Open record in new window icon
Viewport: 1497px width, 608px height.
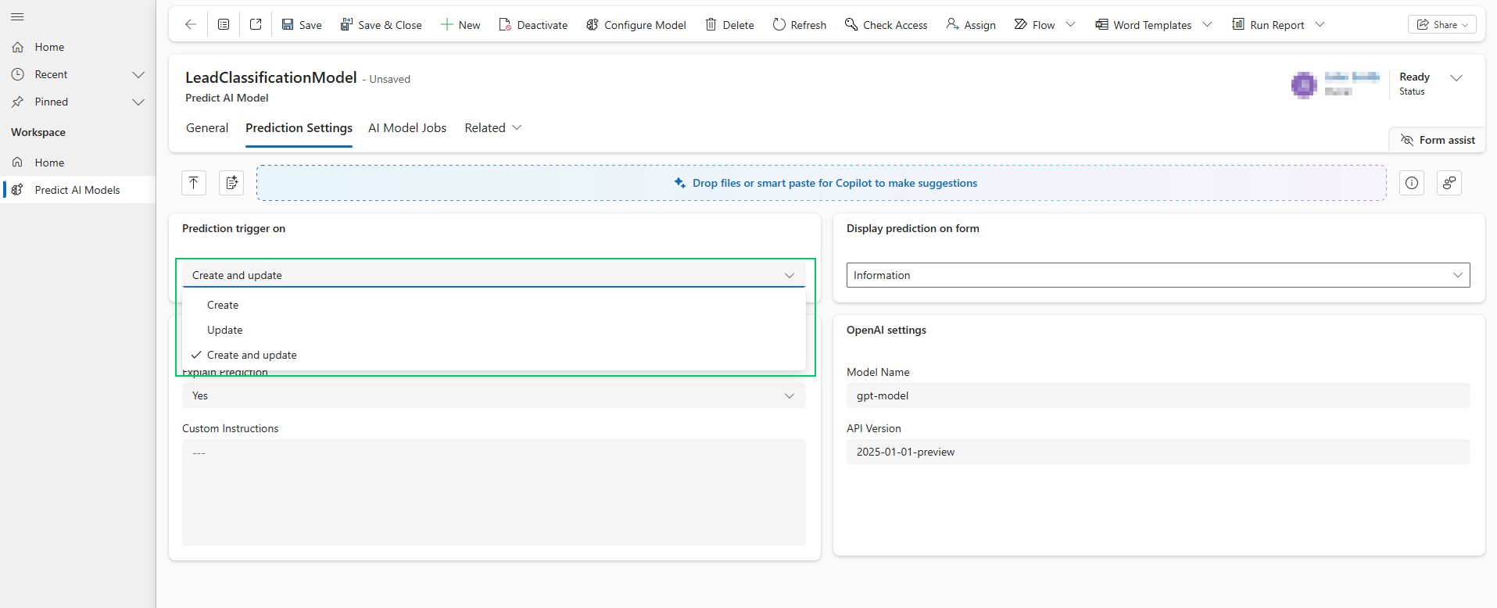[256, 25]
